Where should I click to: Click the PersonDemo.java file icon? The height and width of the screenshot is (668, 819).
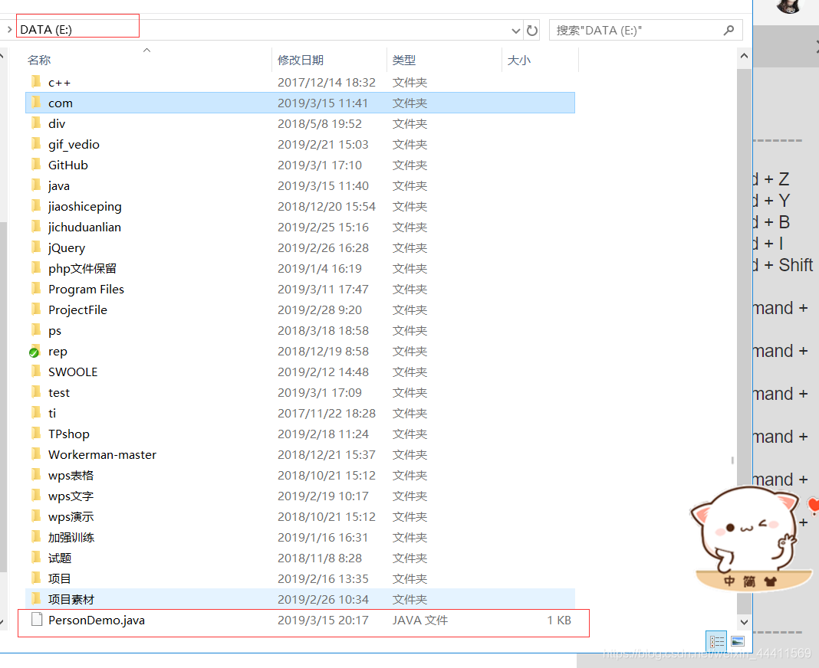[37, 620]
